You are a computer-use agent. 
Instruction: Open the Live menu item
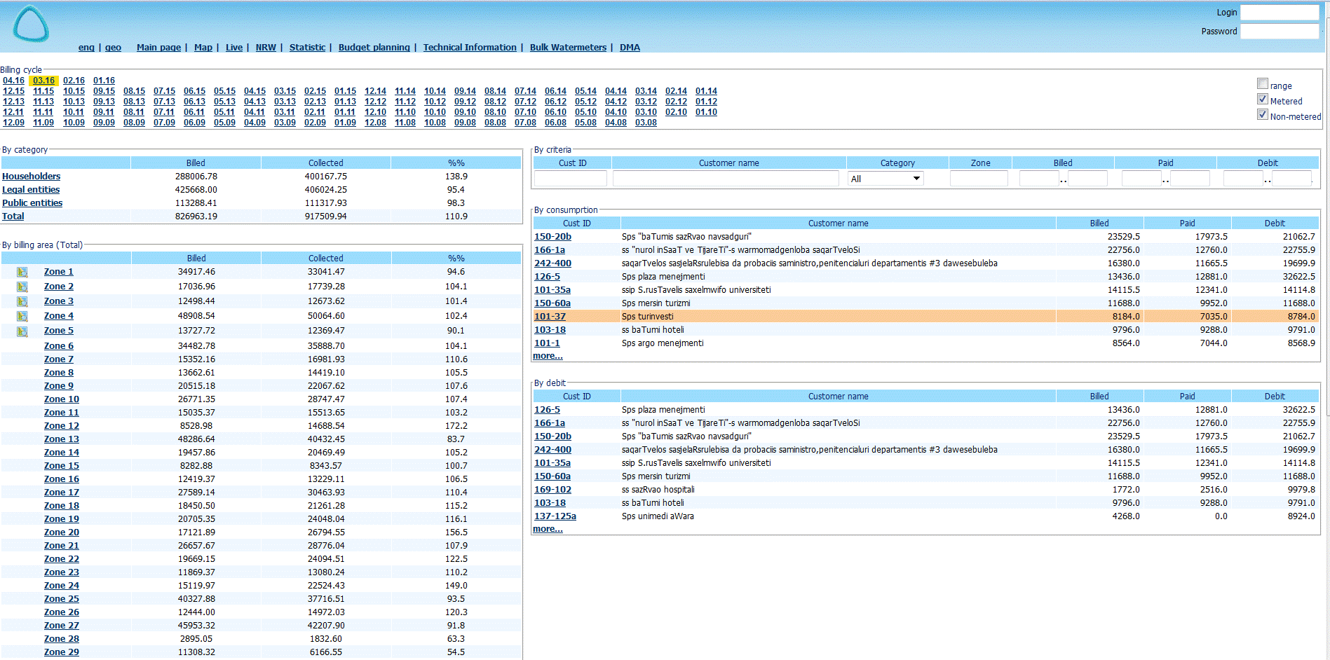tap(234, 48)
